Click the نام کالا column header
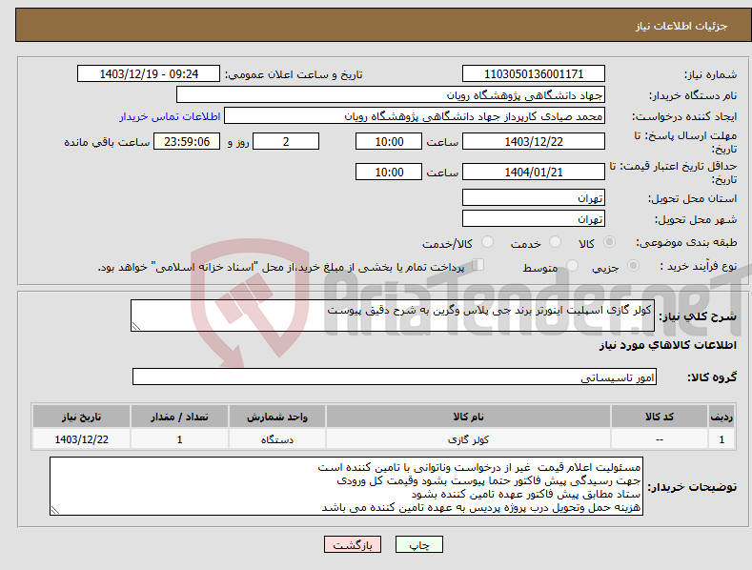The image size is (752, 570). click(468, 417)
